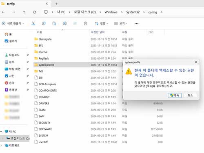Sort by 수정한 날짜 column header
This screenshot has height=153, width=204.
pyautogui.click(x=98, y=32)
